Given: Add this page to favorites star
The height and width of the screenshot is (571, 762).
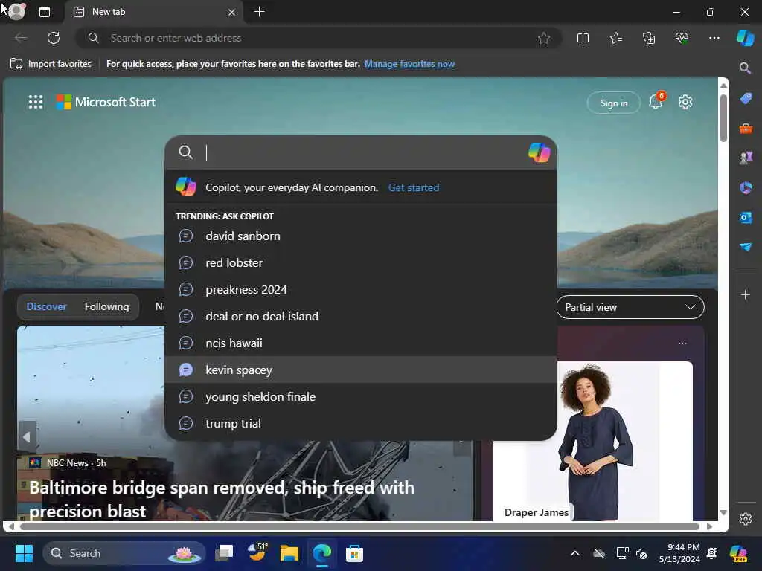Looking at the screenshot, I should pyautogui.click(x=544, y=38).
